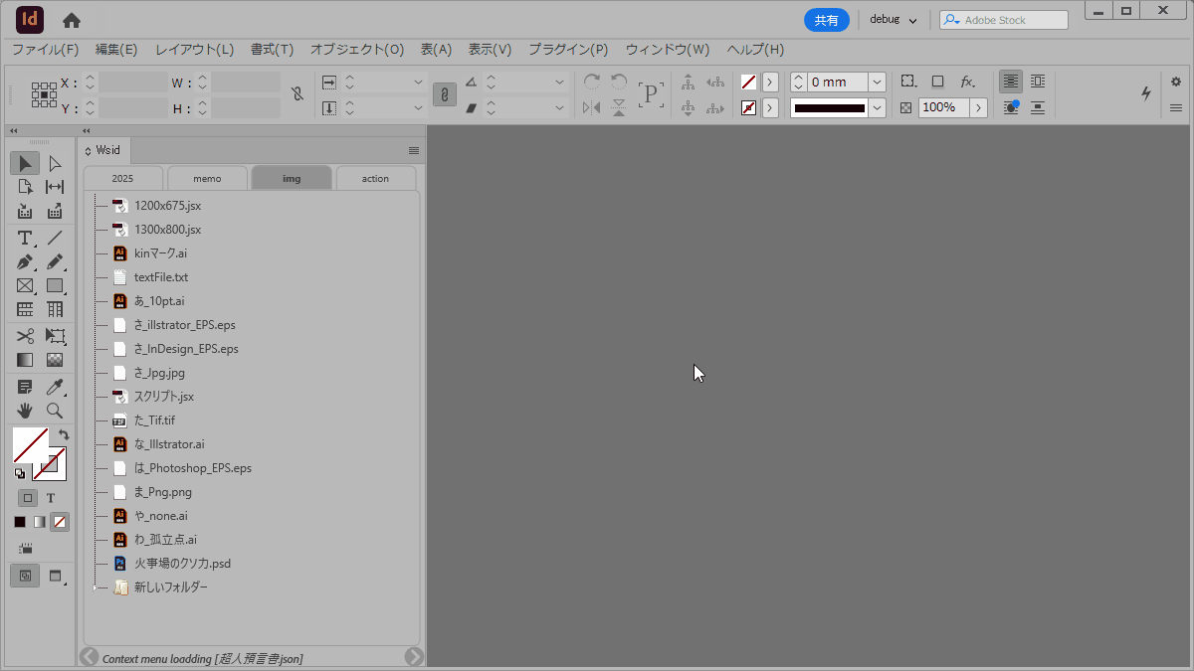This screenshot has width=1194, height=671.
Task: Toggle formatting affects text button
Action: (50, 497)
